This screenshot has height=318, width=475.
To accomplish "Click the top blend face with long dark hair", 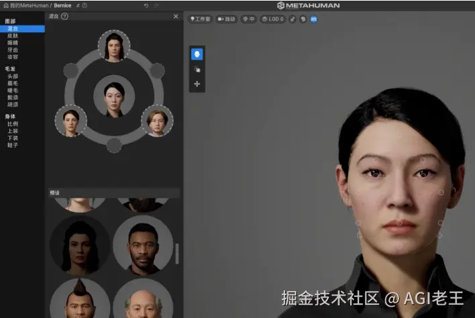I will (114, 46).
